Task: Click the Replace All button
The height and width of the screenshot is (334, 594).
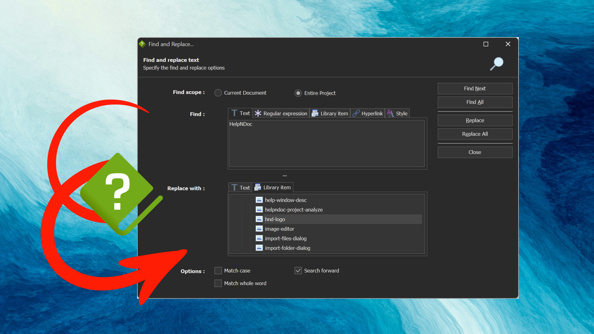Action: (x=475, y=134)
